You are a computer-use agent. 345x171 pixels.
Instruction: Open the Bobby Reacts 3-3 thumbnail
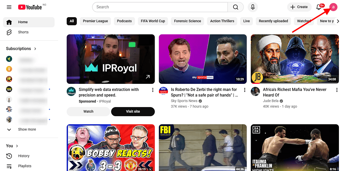(x=111, y=148)
